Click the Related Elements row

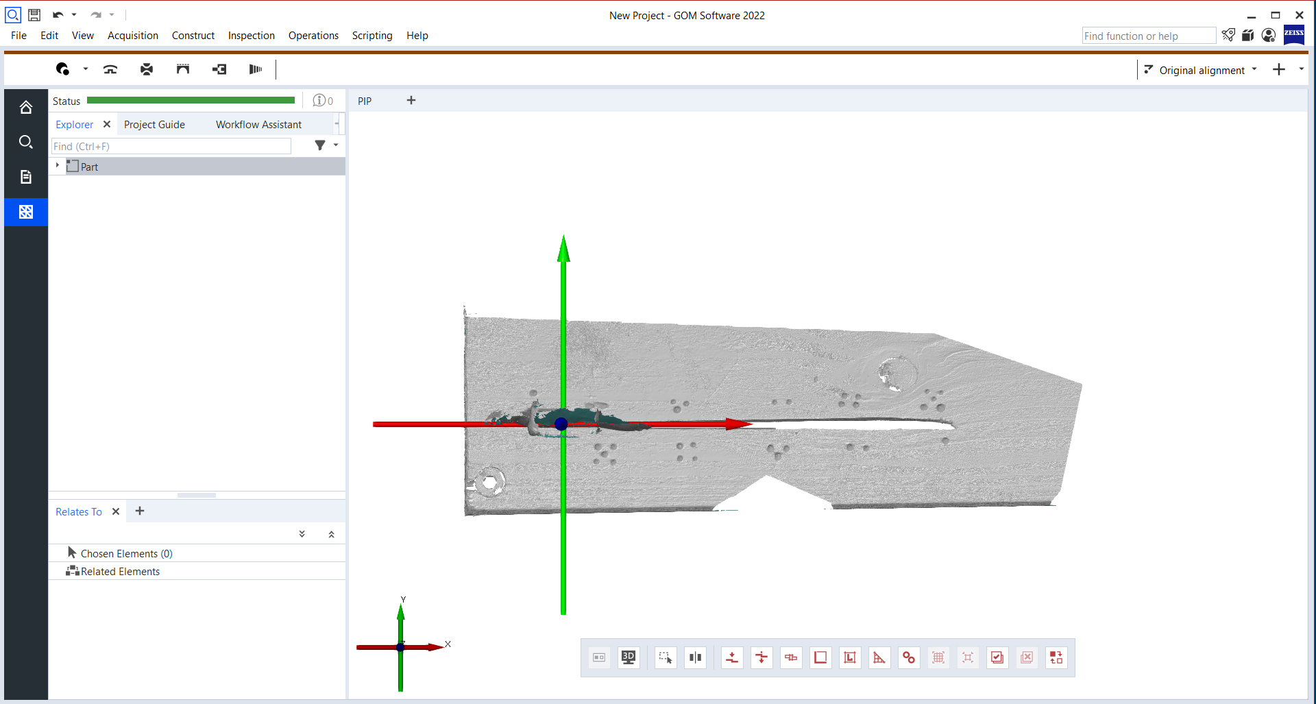coord(197,571)
